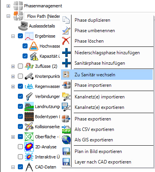Expand the Knotenpunkte tree node
The height and width of the screenshot is (172, 155).
(13, 76)
